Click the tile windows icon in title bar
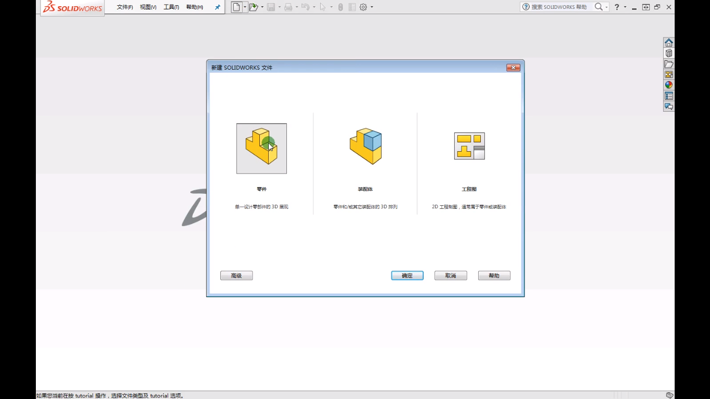Image resolution: width=710 pixels, height=399 pixels. click(646, 7)
